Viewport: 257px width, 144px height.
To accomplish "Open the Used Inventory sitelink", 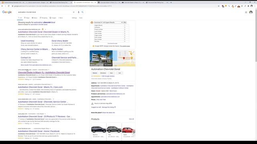I will point(27,41).
